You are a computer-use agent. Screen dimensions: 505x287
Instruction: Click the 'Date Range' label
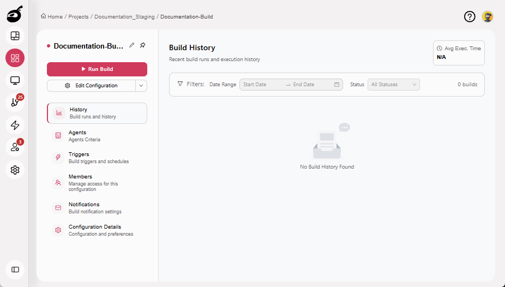pyautogui.click(x=223, y=85)
